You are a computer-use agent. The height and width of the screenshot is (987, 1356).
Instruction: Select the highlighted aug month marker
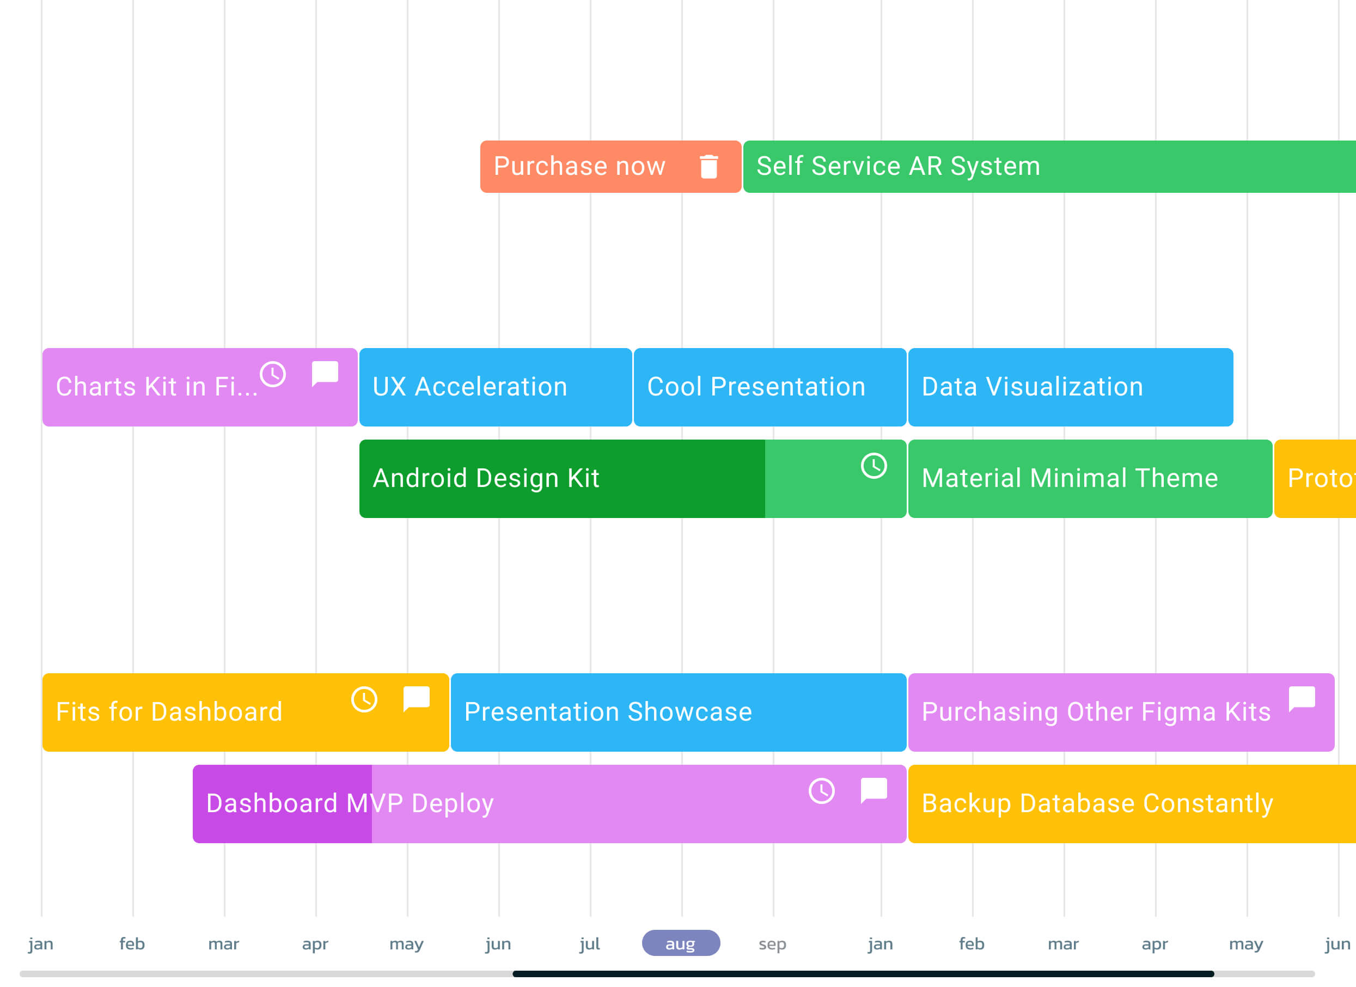click(x=680, y=943)
